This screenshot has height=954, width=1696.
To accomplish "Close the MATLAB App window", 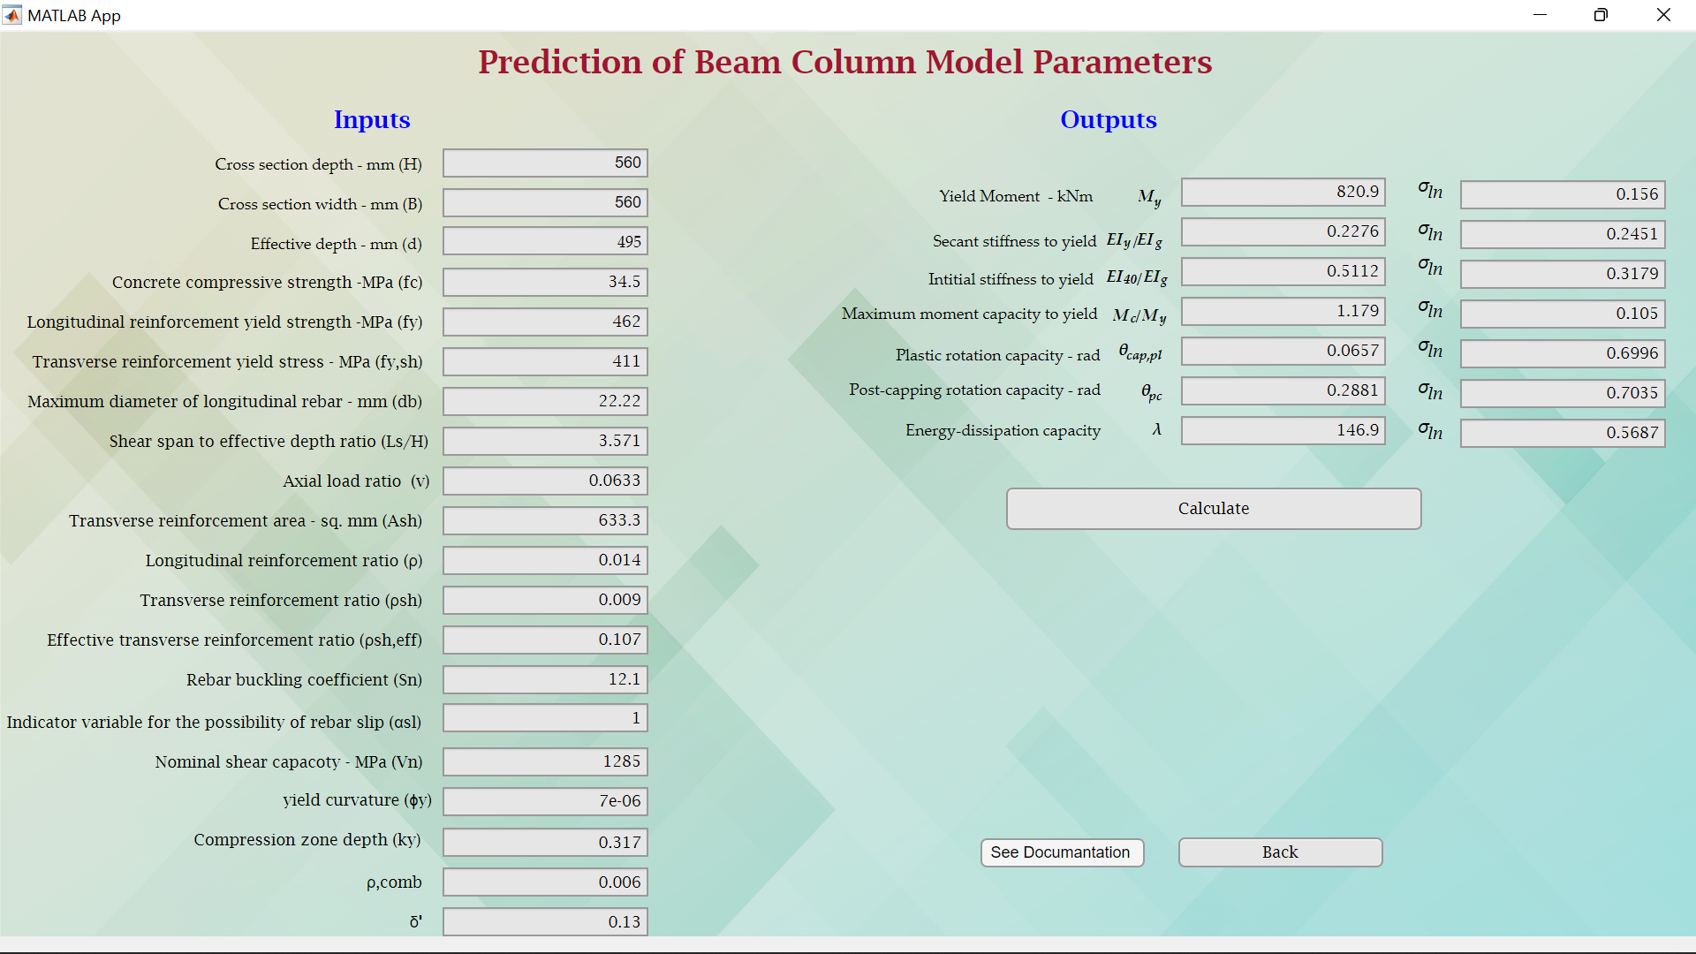I will [1663, 15].
